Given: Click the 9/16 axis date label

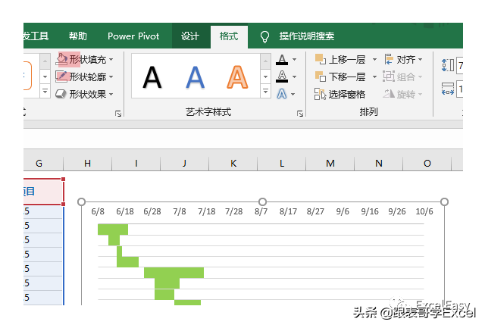Looking at the screenshot, I should 370,211.
